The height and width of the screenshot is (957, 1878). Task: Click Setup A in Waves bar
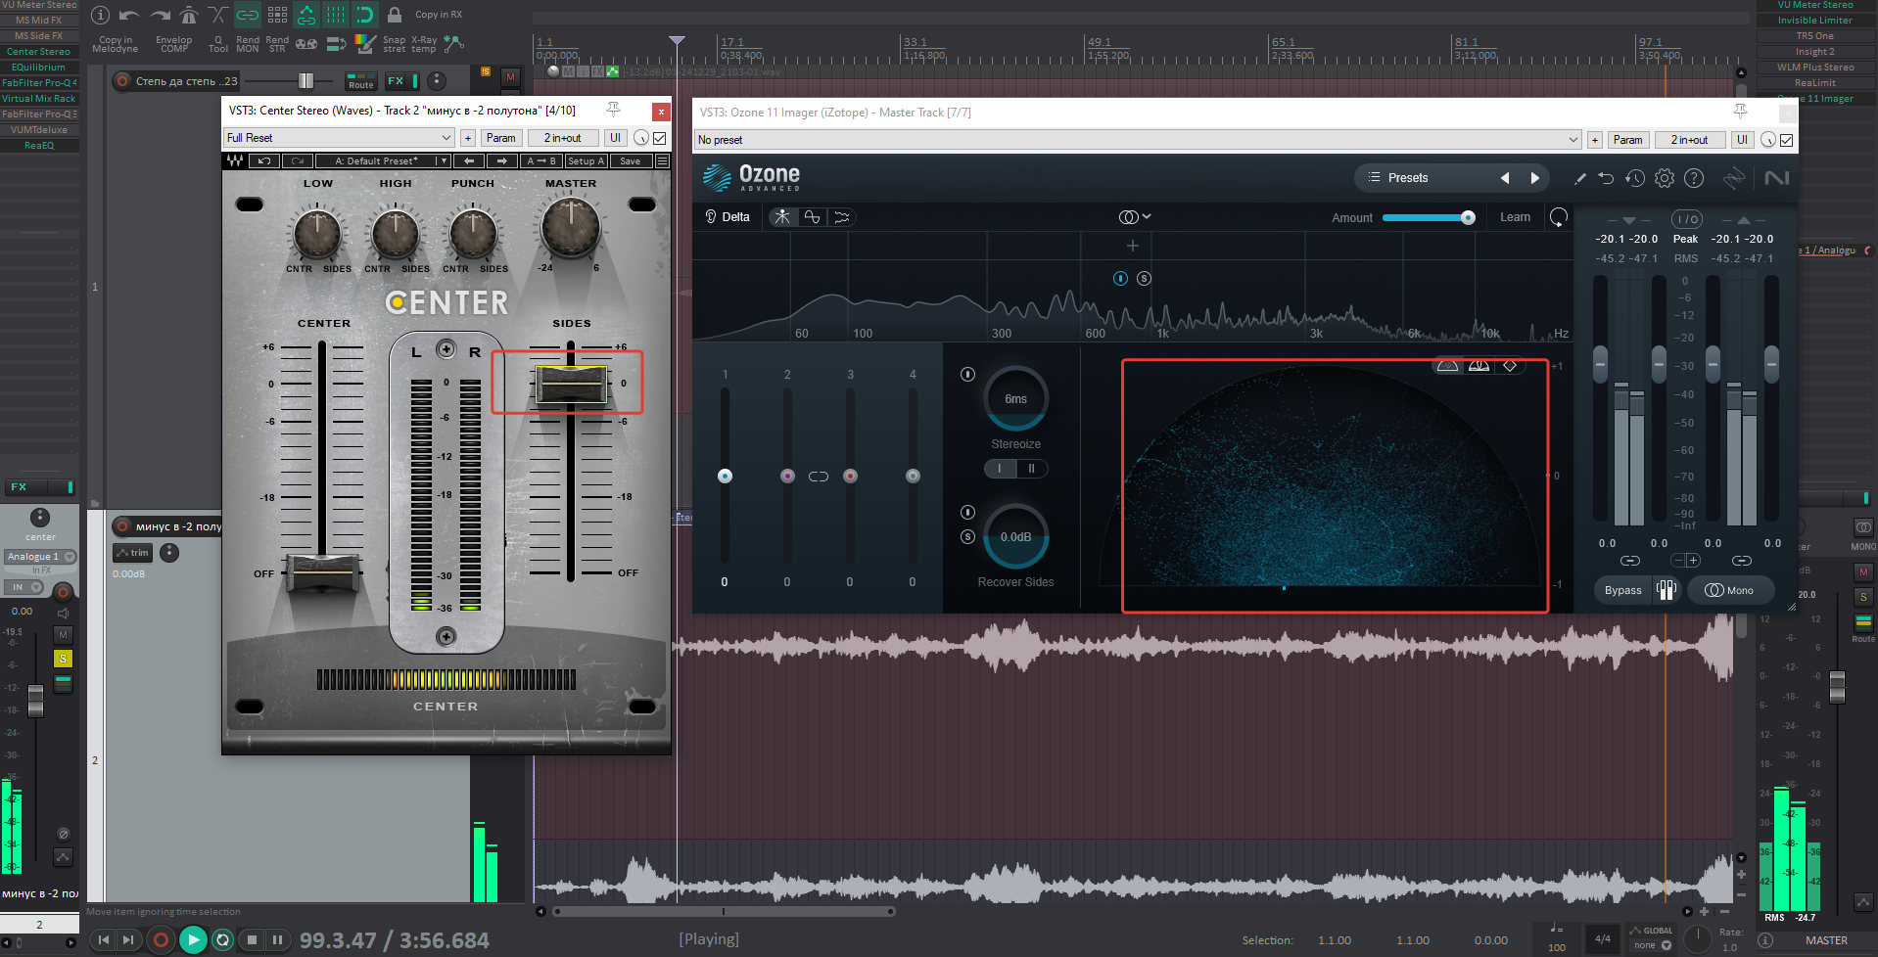[x=586, y=160]
